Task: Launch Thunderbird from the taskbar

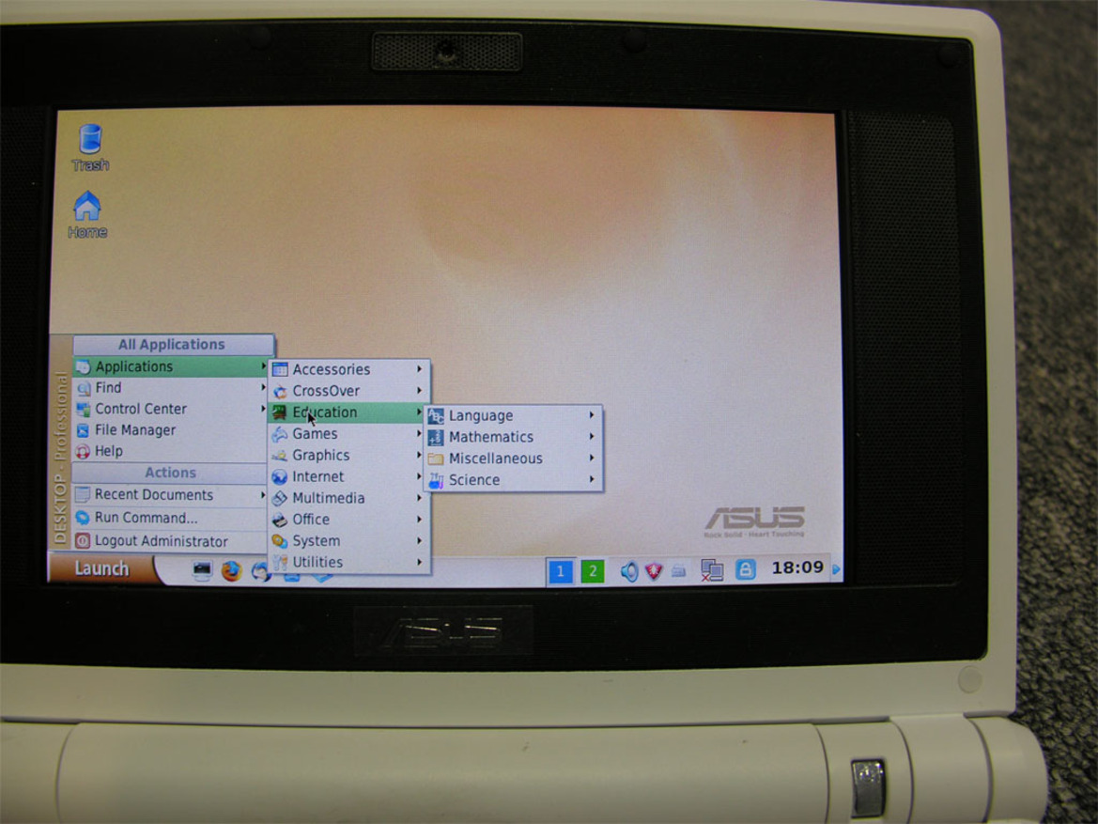Action: (260, 572)
